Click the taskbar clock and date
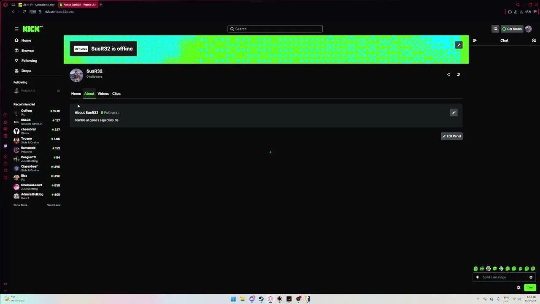Viewport: 540px width, 304px height. point(530,299)
